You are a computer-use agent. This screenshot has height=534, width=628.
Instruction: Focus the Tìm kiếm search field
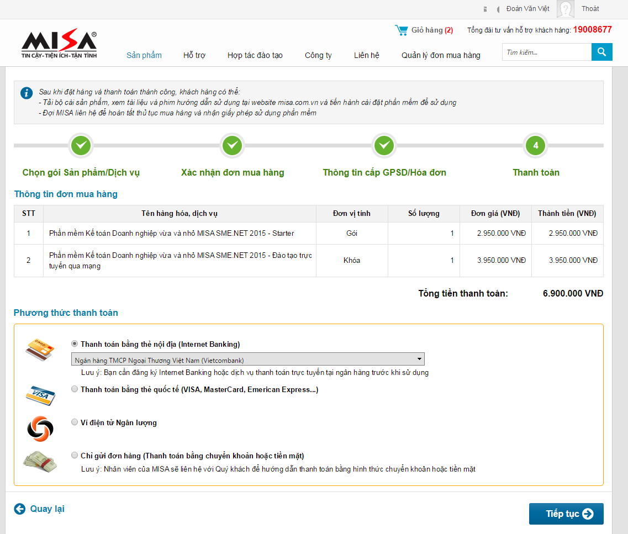pos(546,52)
